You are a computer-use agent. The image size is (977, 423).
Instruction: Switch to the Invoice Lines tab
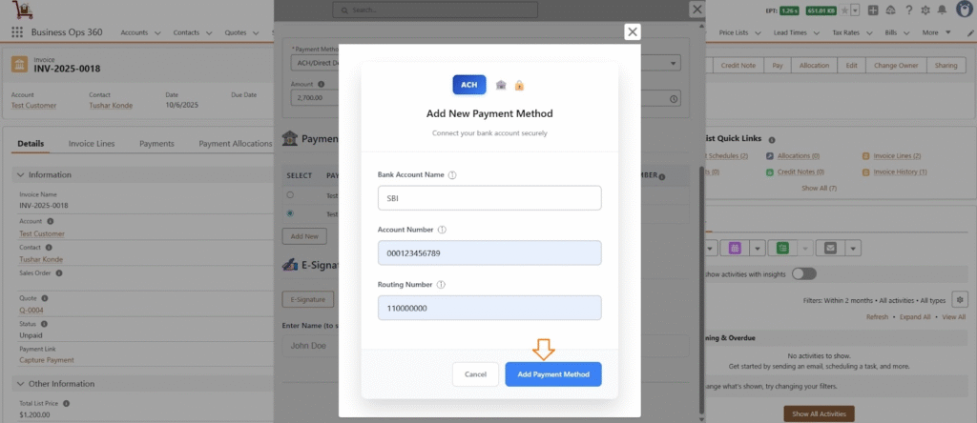point(94,144)
